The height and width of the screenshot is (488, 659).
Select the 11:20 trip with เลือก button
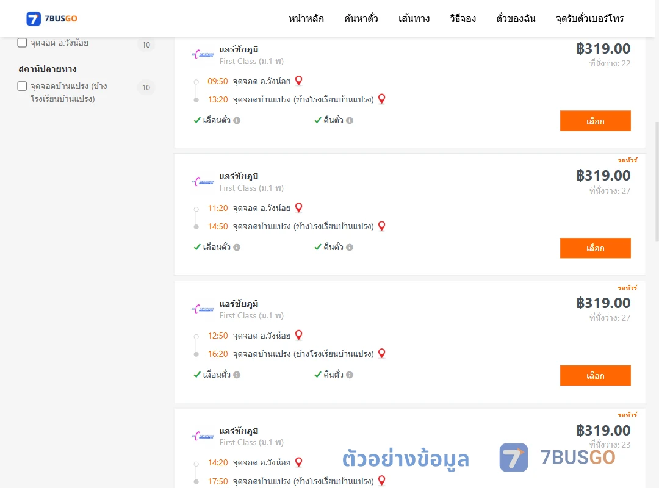click(x=595, y=248)
